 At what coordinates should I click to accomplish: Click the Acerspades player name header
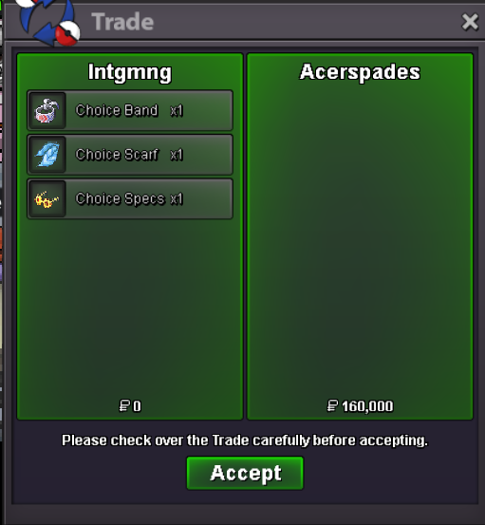(360, 72)
